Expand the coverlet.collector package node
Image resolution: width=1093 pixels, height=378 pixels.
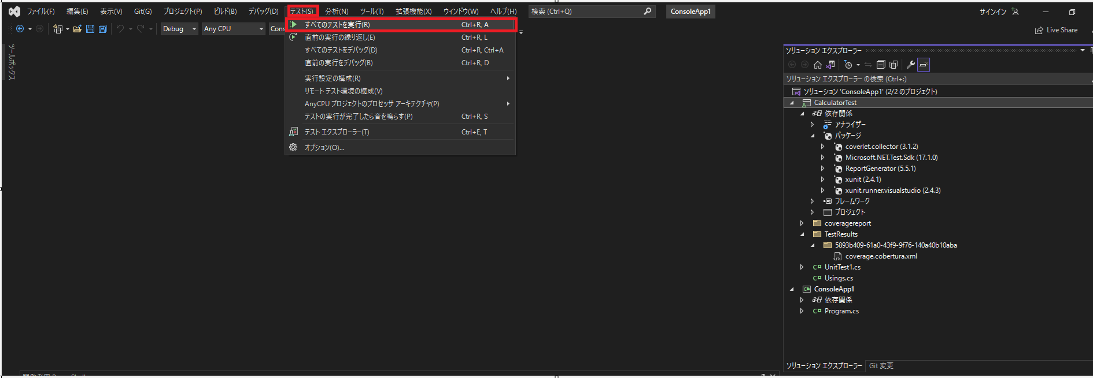pos(823,147)
